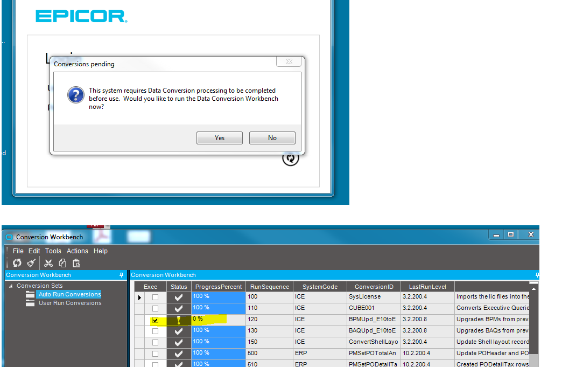Screen dimensions: 583x367
Task: Collapse the Conversion Sets tree node
Action: [11, 286]
